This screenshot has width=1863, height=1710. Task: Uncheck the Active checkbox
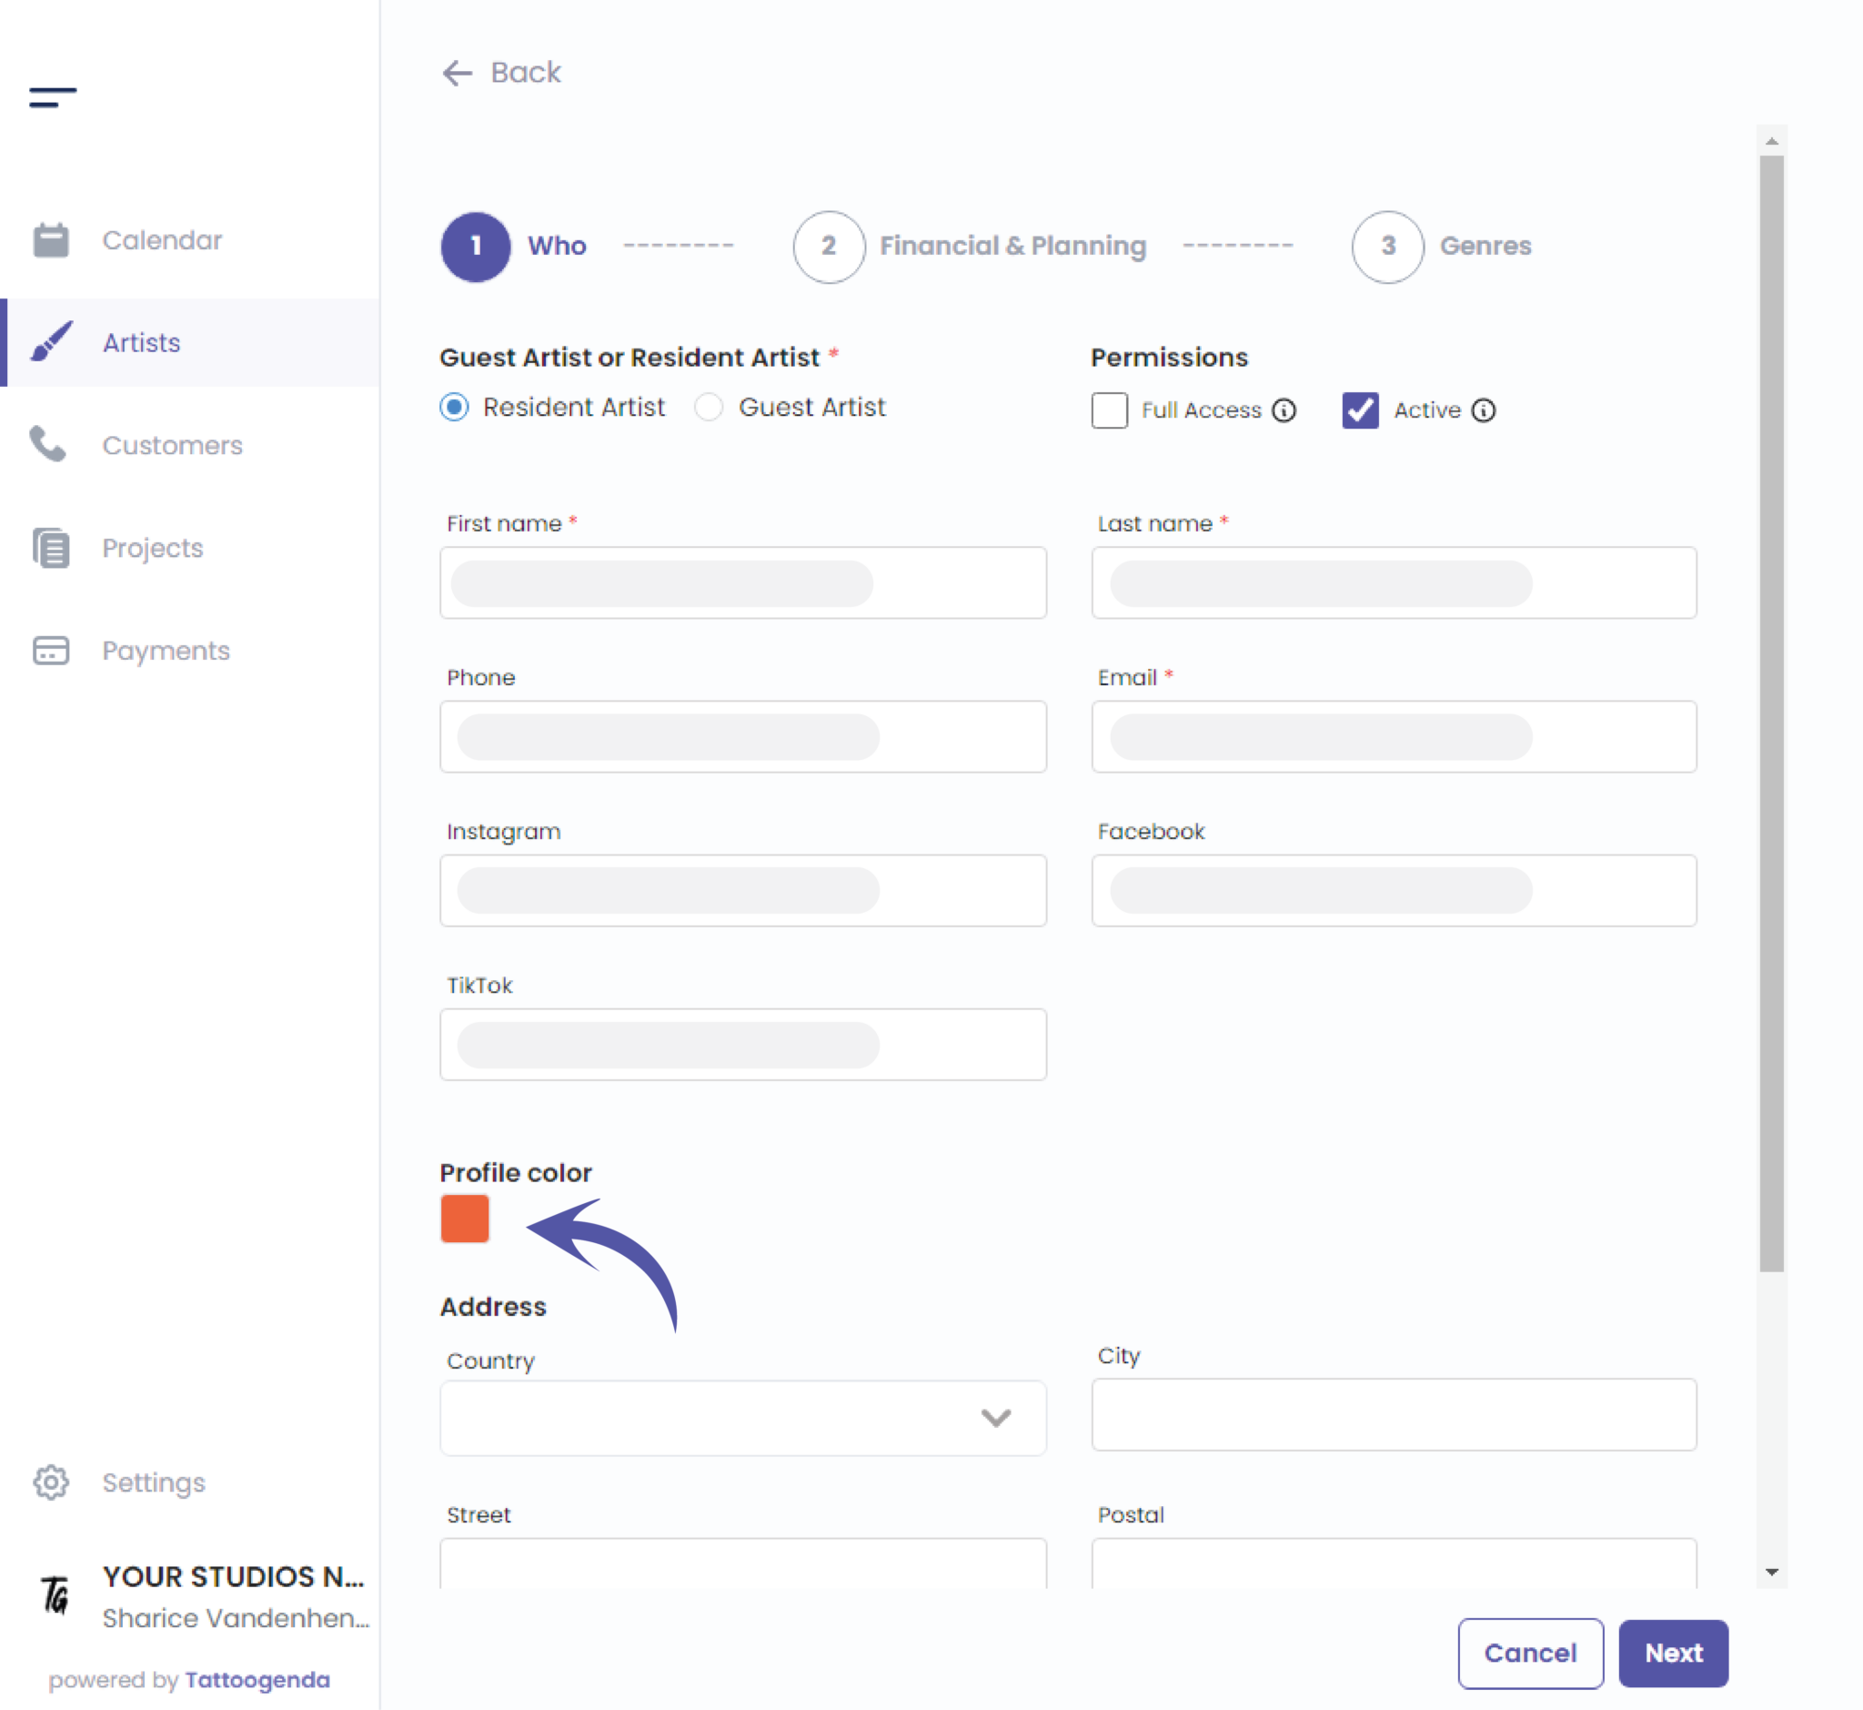coord(1360,410)
